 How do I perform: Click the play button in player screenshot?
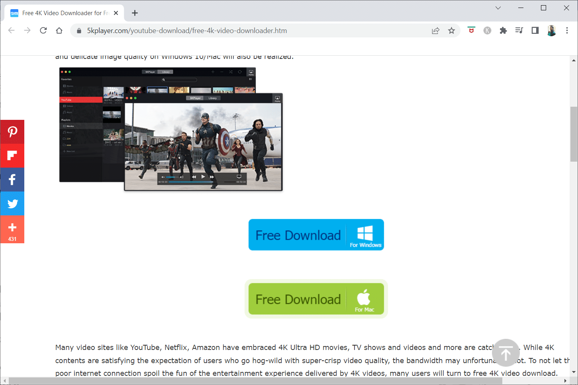click(x=203, y=176)
